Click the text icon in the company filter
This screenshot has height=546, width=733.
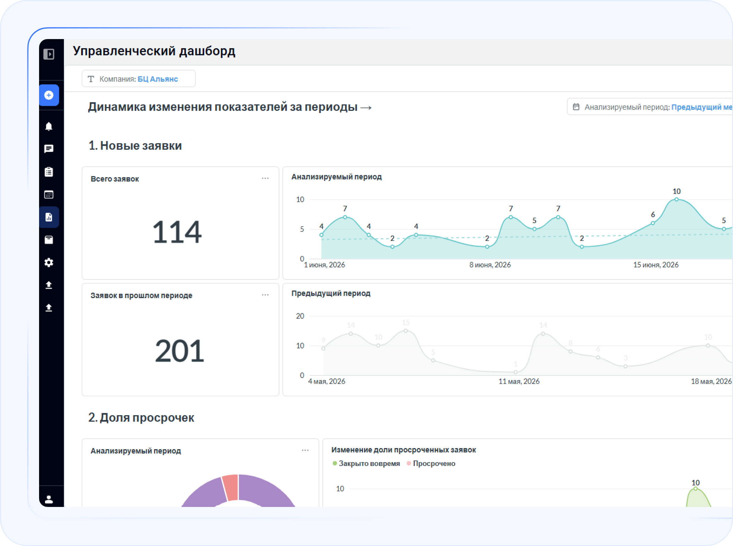[91, 79]
